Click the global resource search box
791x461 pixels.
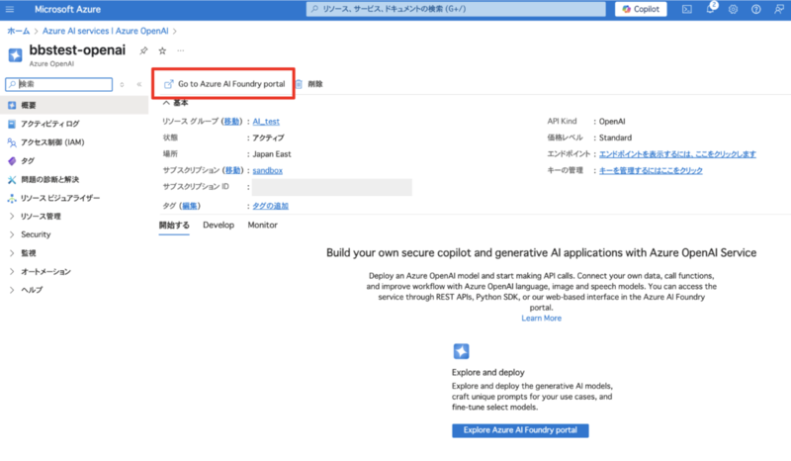[x=456, y=9]
